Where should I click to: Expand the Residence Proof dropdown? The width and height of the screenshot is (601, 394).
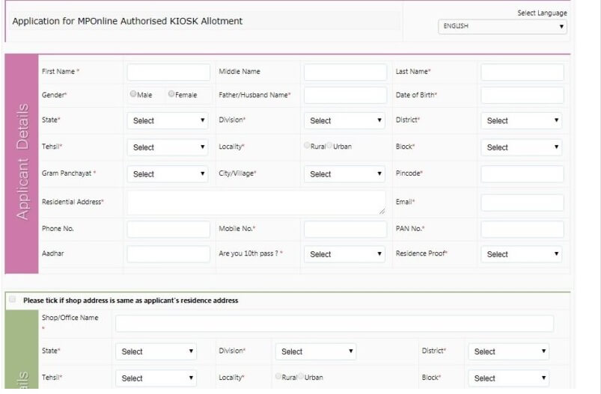point(521,254)
